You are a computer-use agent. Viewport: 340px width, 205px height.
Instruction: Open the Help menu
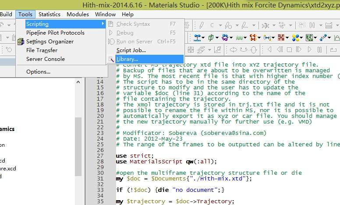(127, 14)
